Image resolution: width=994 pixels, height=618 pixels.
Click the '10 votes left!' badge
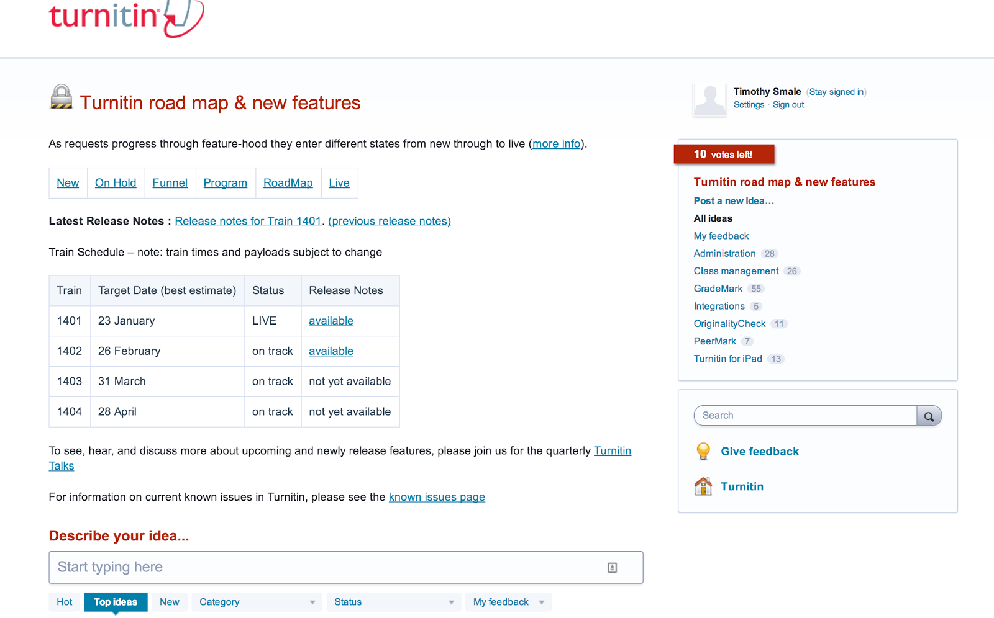pos(724,154)
